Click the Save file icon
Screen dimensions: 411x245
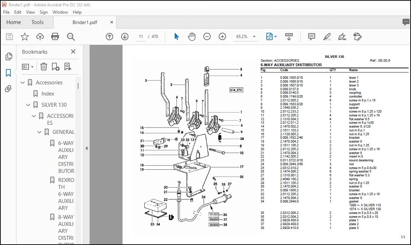[x=9, y=37]
